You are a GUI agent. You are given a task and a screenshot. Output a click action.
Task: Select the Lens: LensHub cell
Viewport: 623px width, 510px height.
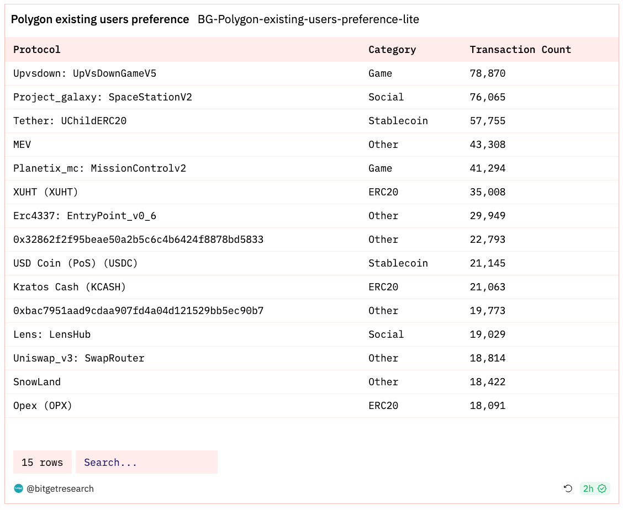(52, 334)
